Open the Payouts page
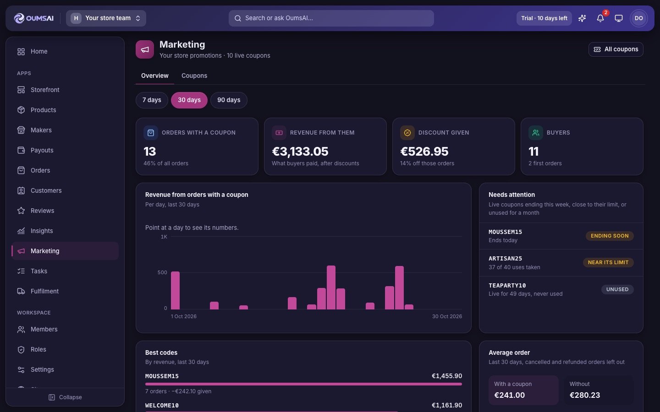The width and height of the screenshot is (660, 412). point(65,150)
